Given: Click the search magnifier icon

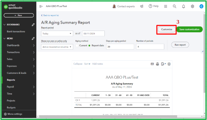Looking at the screenshot, I should pyautogui.click(x=175, y=6).
